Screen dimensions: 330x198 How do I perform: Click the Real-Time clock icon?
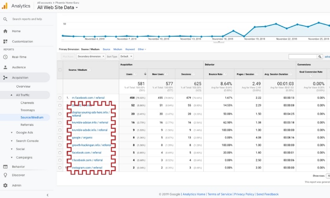pos(5,57)
